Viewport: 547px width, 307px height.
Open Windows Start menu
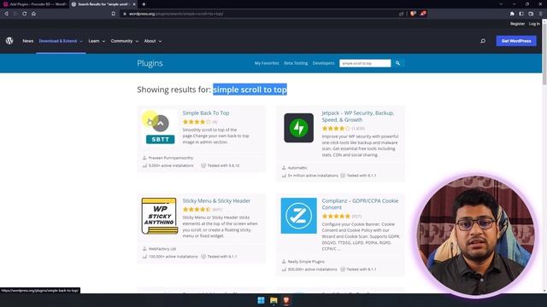(261, 300)
